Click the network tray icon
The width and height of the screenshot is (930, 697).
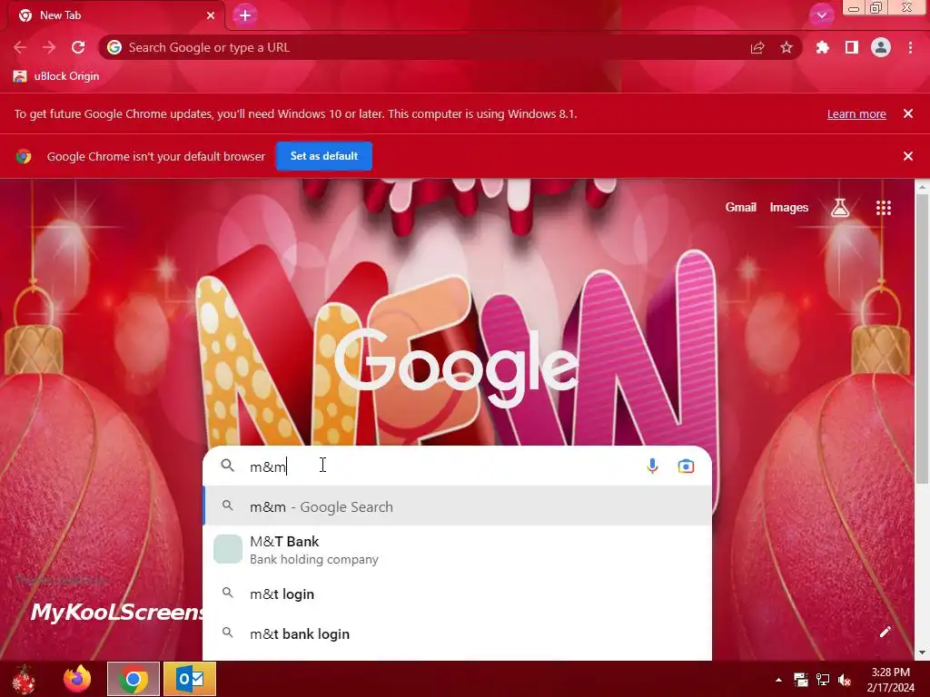[823, 680]
